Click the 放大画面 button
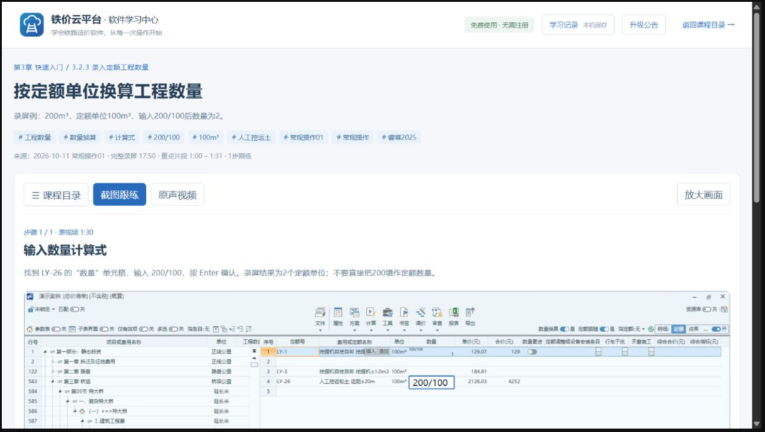Viewport: 765px width, 432px height. (x=703, y=195)
